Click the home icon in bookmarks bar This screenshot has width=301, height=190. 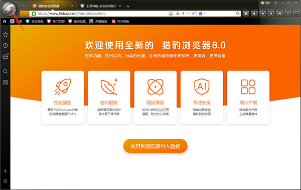tap(5, 21)
